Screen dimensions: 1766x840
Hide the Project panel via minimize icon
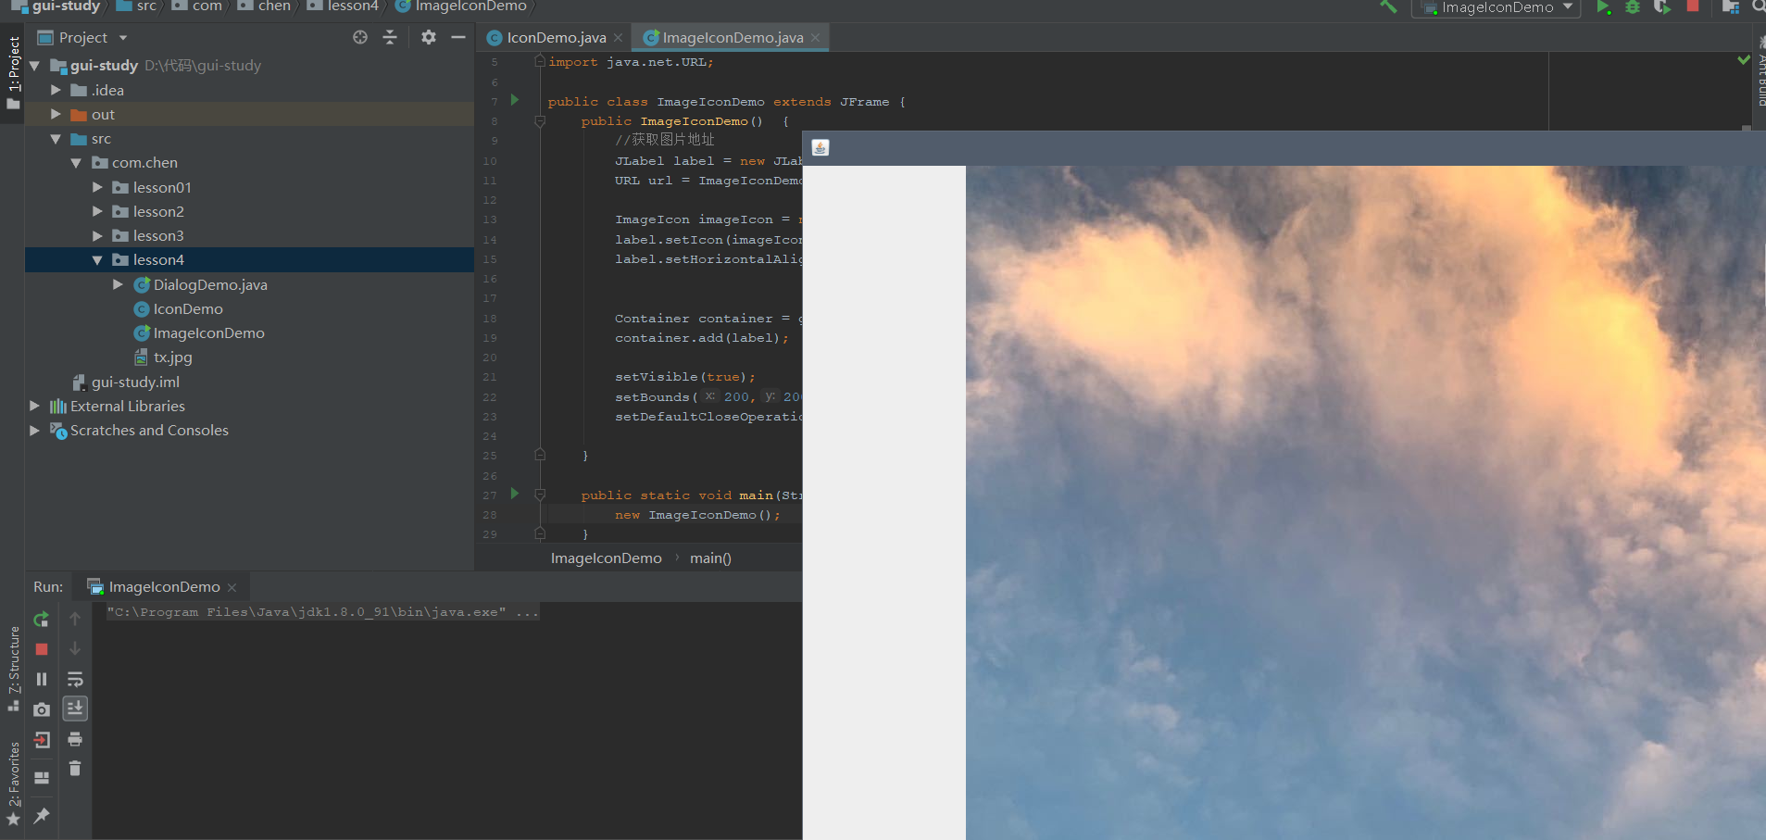[x=457, y=37]
